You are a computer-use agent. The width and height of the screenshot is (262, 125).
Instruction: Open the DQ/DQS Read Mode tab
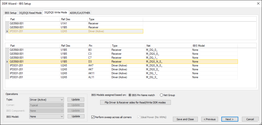pyautogui.click(x=30, y=13)
